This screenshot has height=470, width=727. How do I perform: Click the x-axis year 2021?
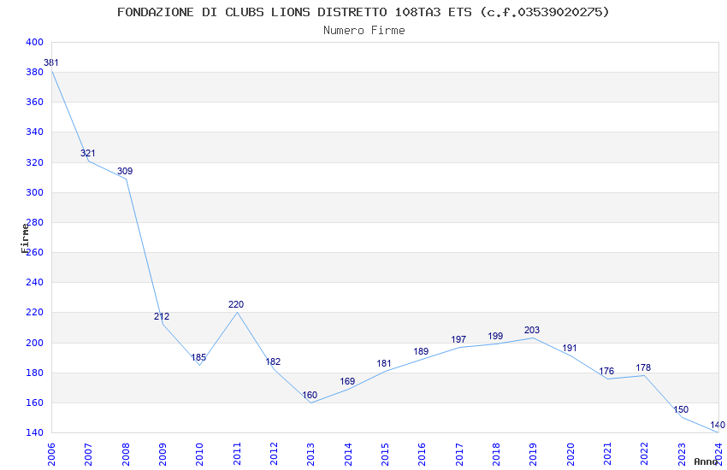[608, 454]
